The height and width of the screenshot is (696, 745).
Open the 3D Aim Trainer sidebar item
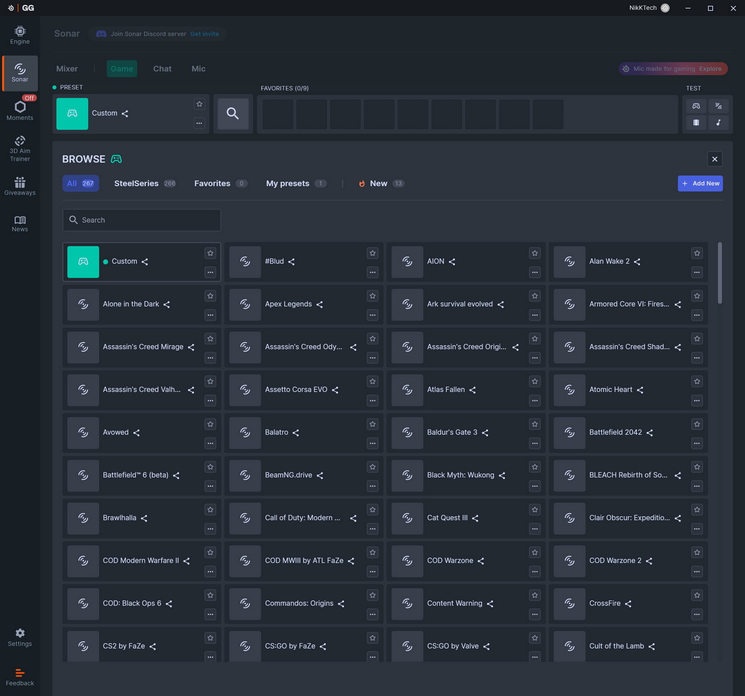point(20,148)
